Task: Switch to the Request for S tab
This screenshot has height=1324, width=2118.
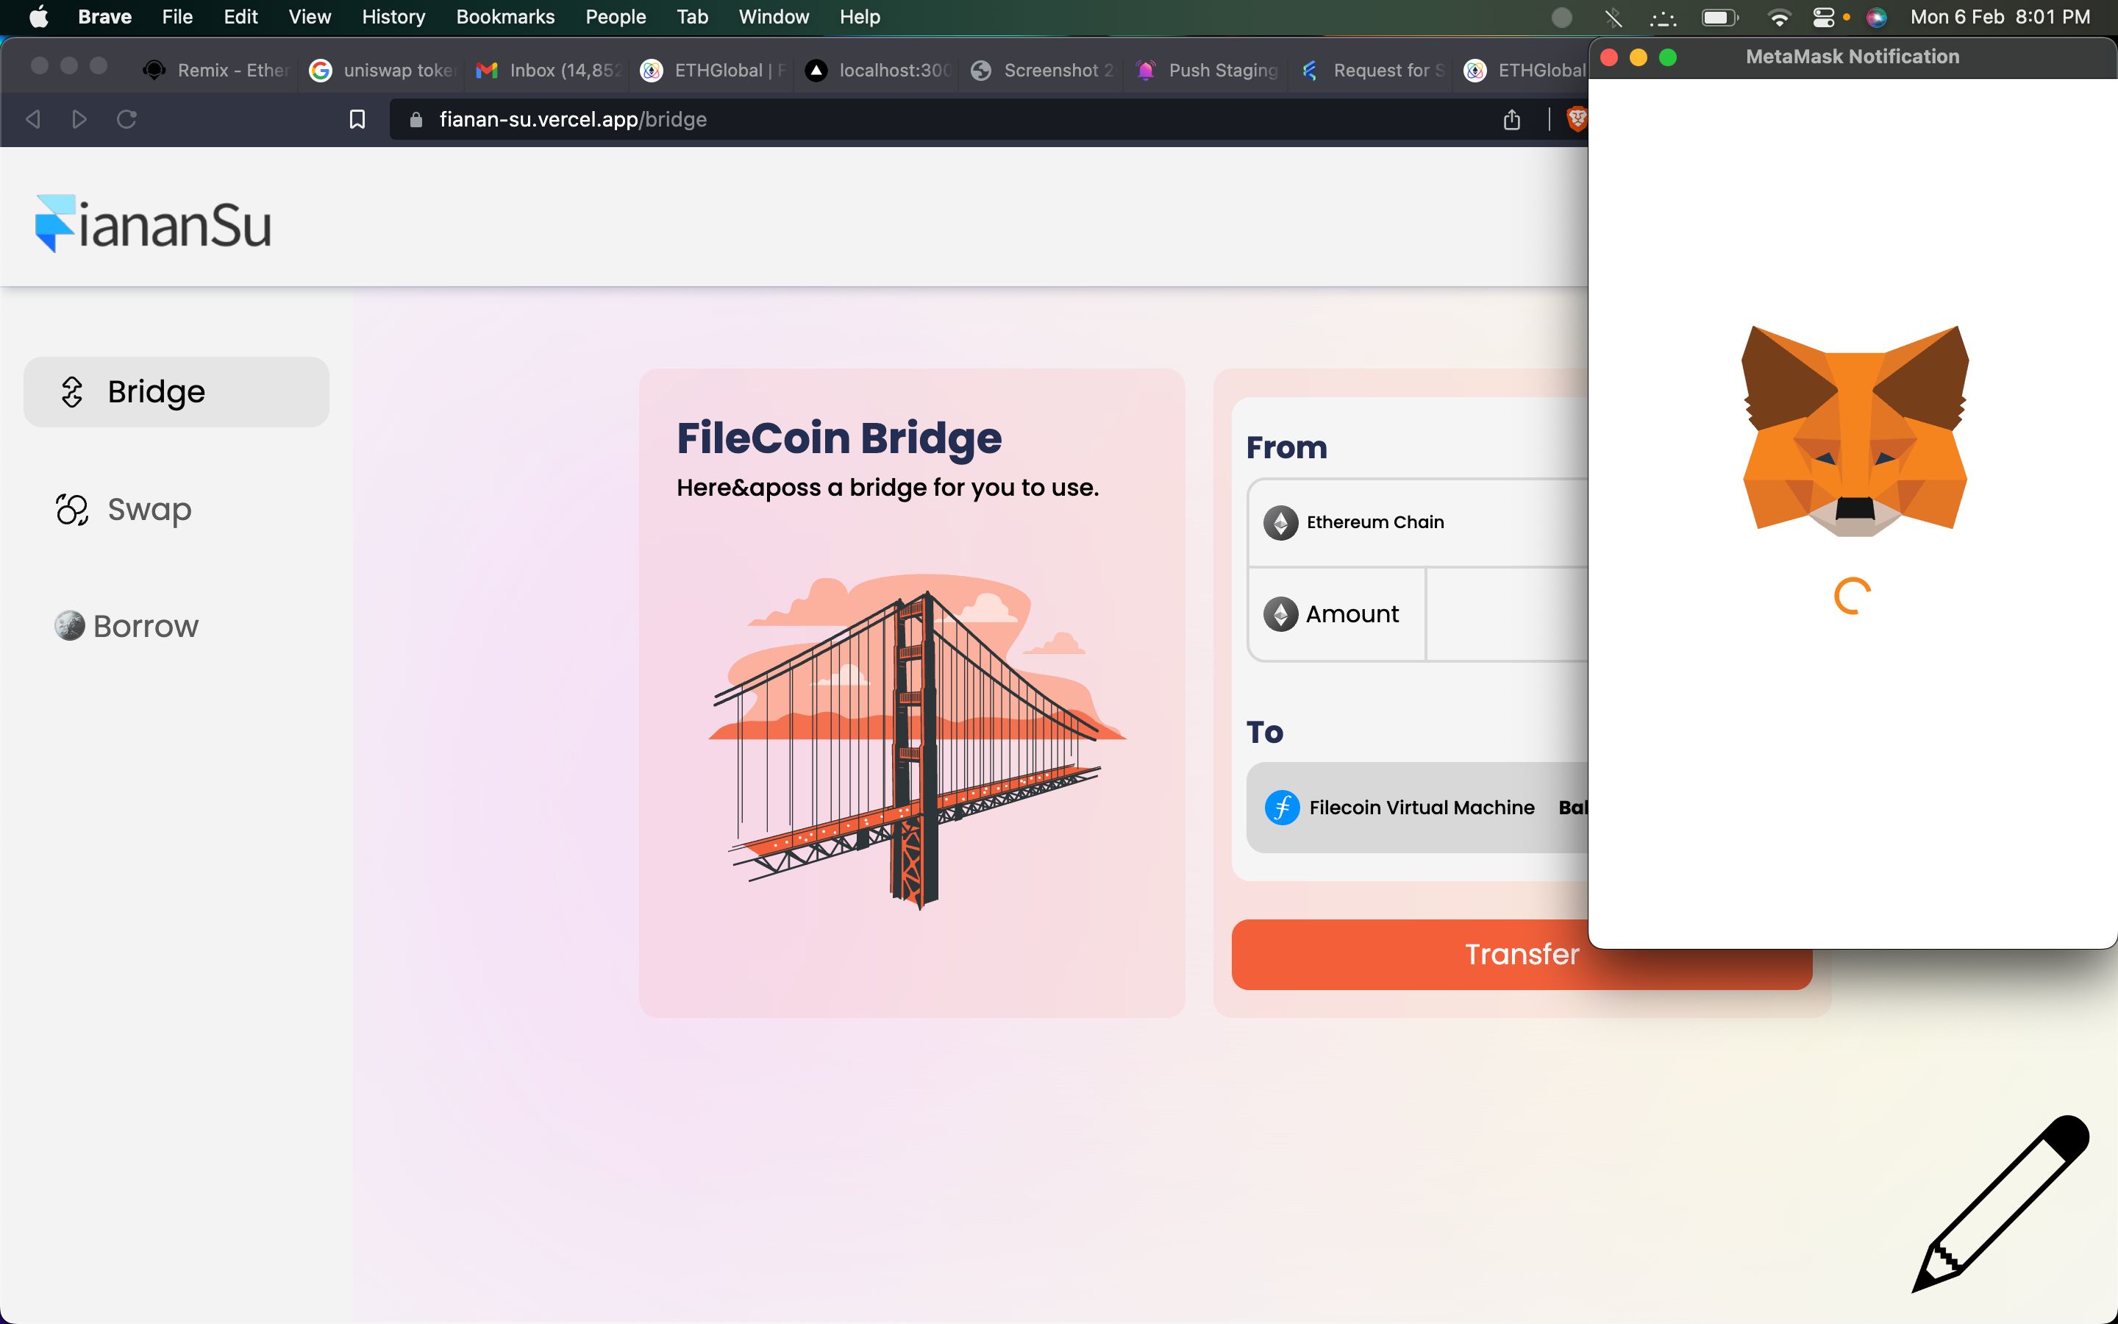Action: point(1374,70)
